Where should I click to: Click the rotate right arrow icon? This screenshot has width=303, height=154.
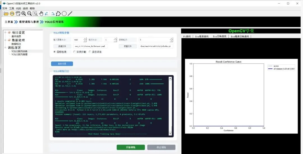click(52, 13)
